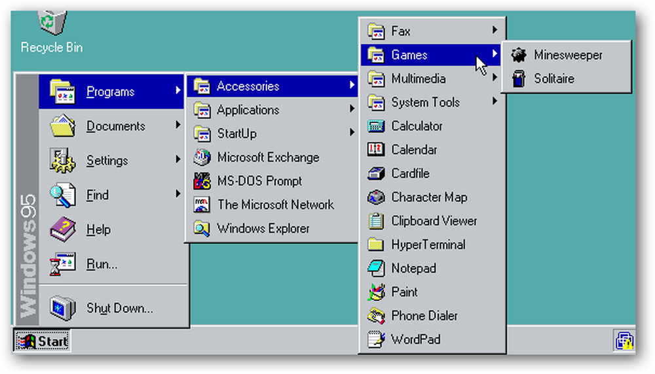Open the StartUp menu label
The width and height of the screenshot is (655, 374).
pos(237,134)
